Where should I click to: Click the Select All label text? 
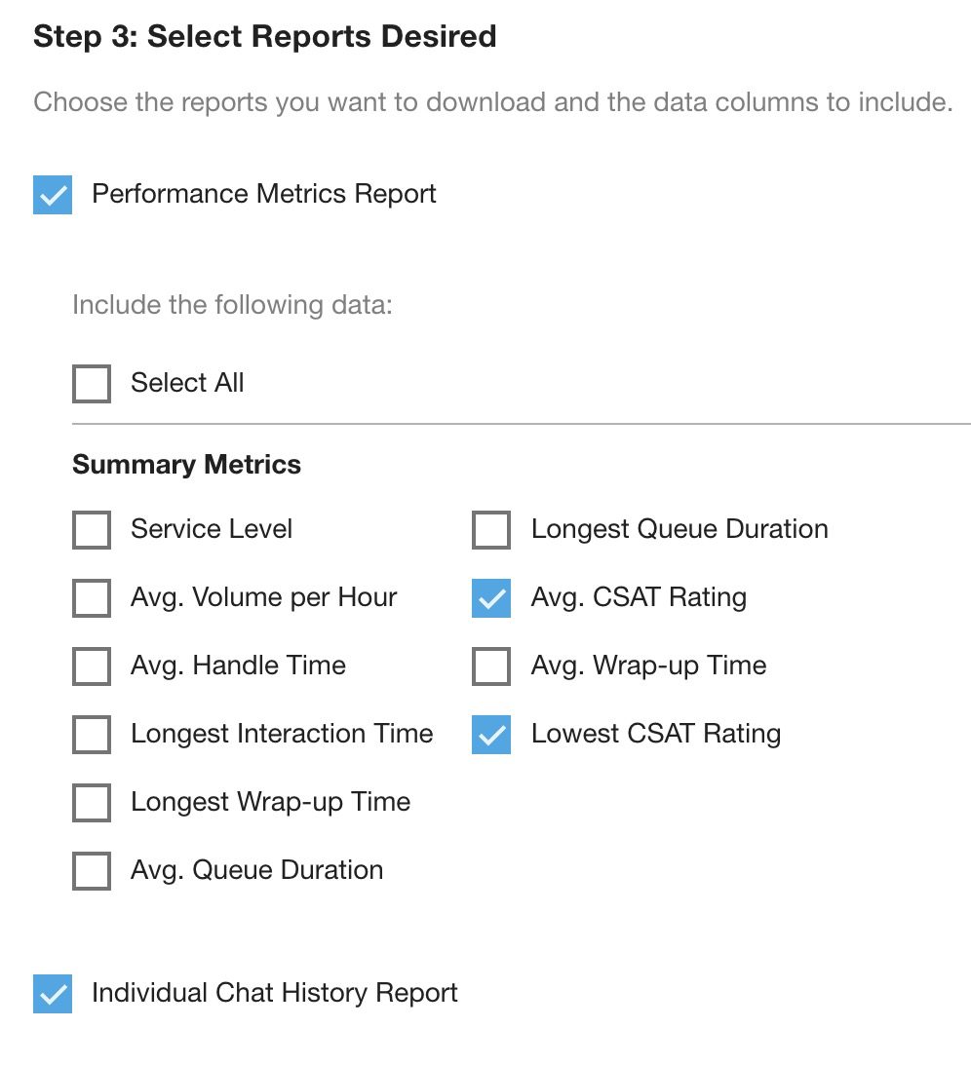pyautogui.click(x=187, y=383)
